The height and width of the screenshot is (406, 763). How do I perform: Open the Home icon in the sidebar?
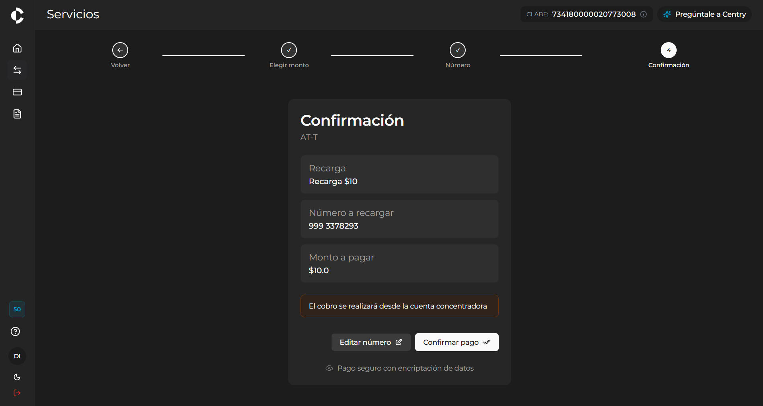(x=17, y=48)
